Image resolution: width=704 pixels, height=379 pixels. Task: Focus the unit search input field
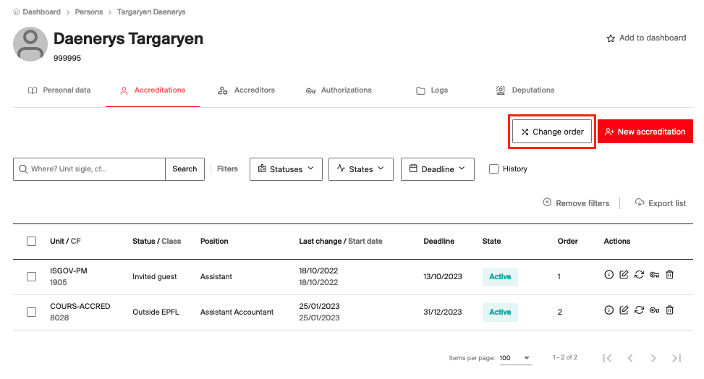click(x=96, y=169)
